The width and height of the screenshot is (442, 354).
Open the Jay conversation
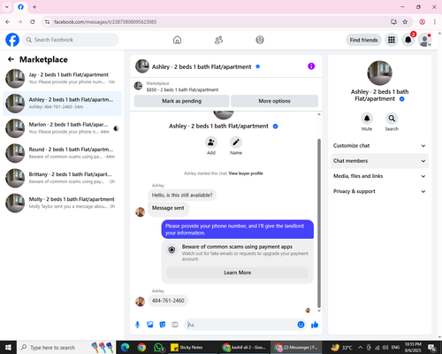pyautogui.click(x=62, y=79)
